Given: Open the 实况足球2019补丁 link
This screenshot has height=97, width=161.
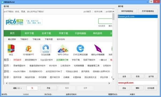Looking at the screenshot, I should click(x=54, y=71).
